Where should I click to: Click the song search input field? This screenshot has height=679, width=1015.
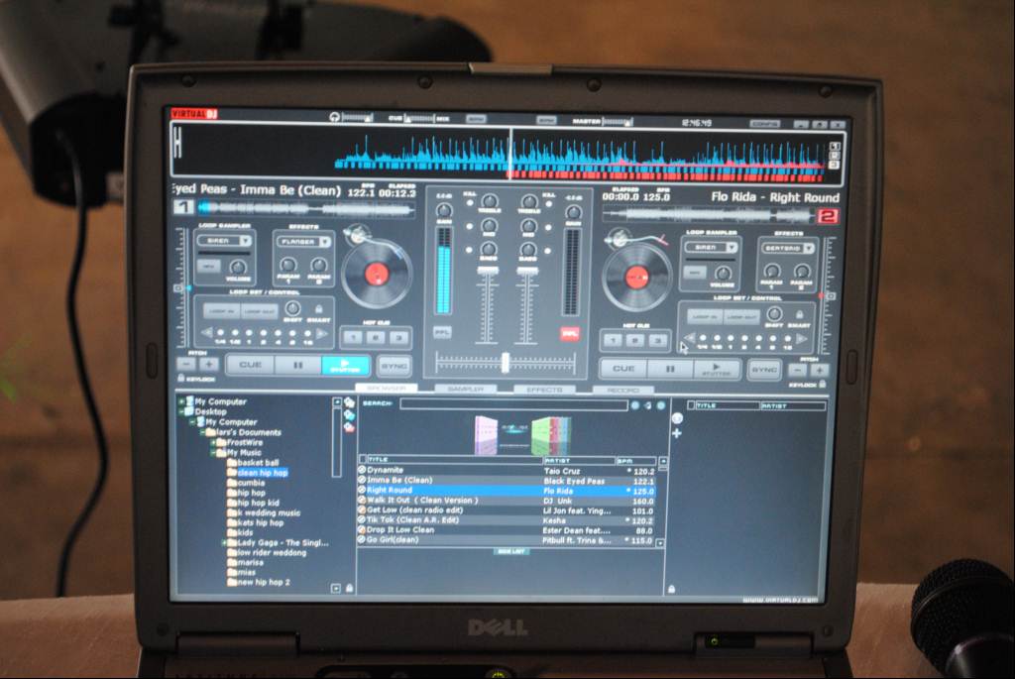(x=514, y=404)
